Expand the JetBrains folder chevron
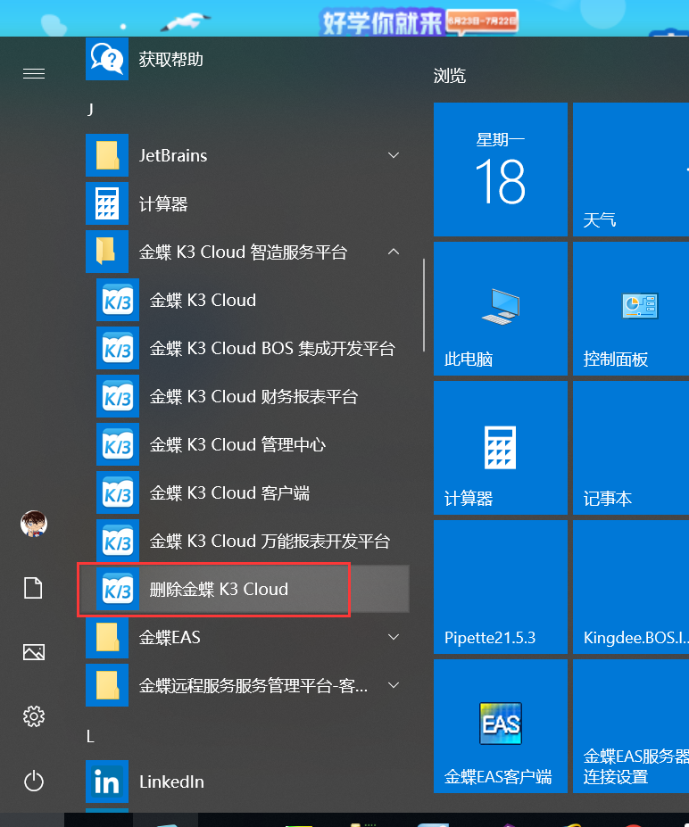The height and width of the screenshot is (827, 689). point(393,155)
